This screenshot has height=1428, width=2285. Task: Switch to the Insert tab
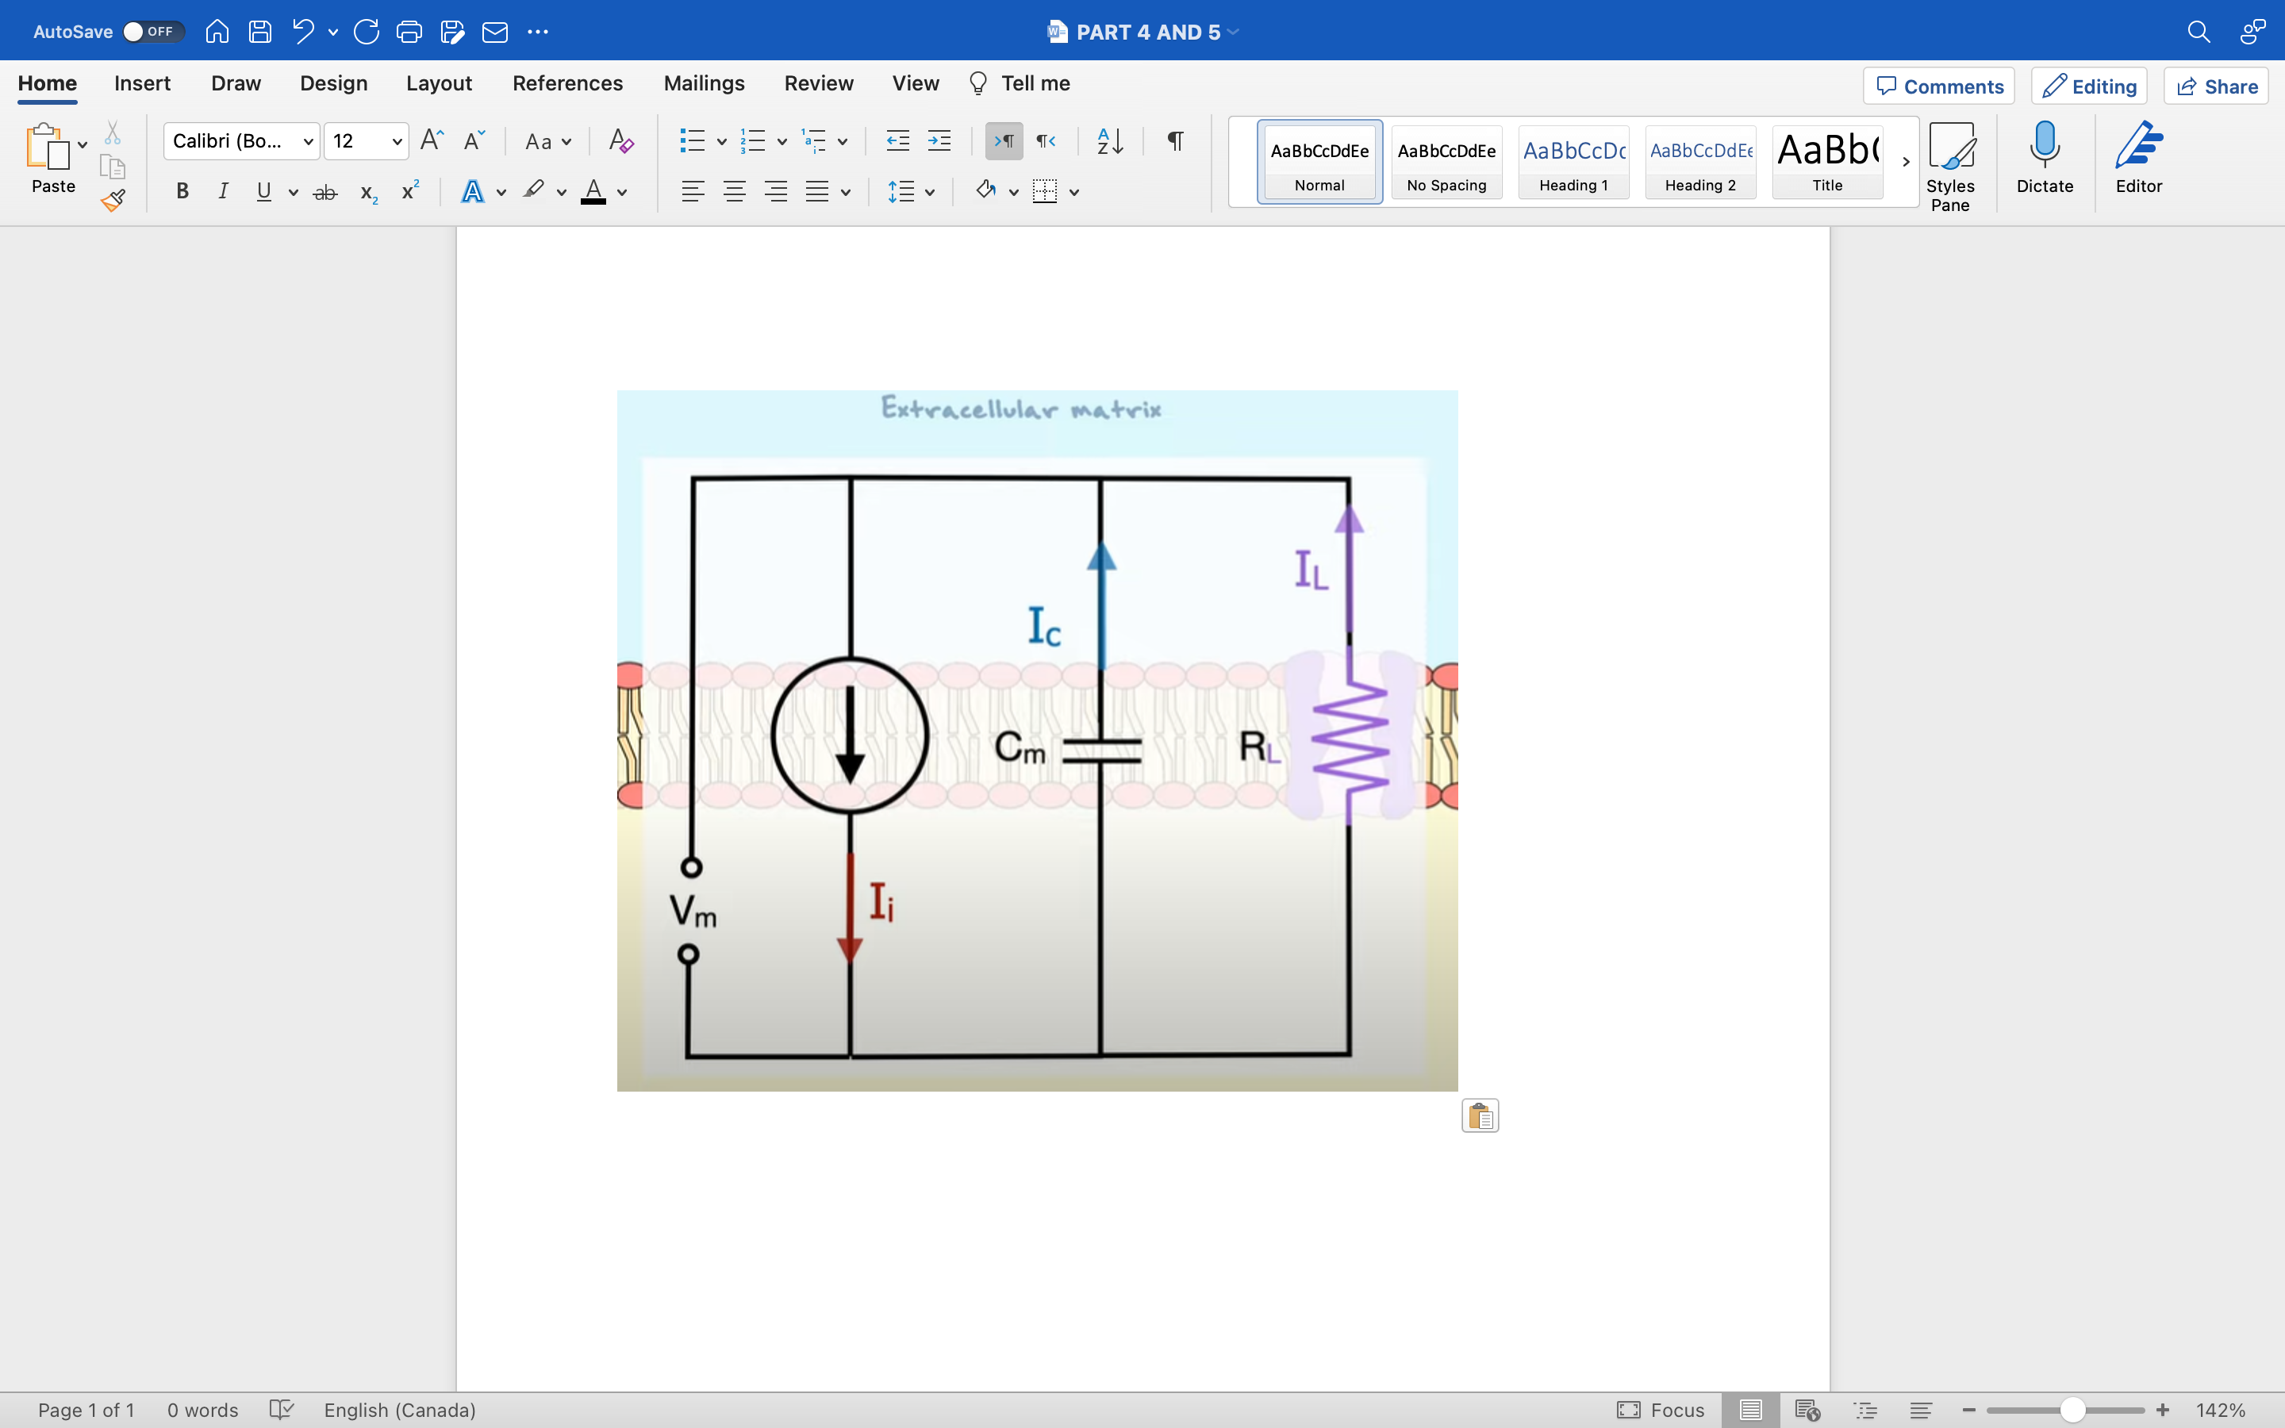tap(142, 83)
